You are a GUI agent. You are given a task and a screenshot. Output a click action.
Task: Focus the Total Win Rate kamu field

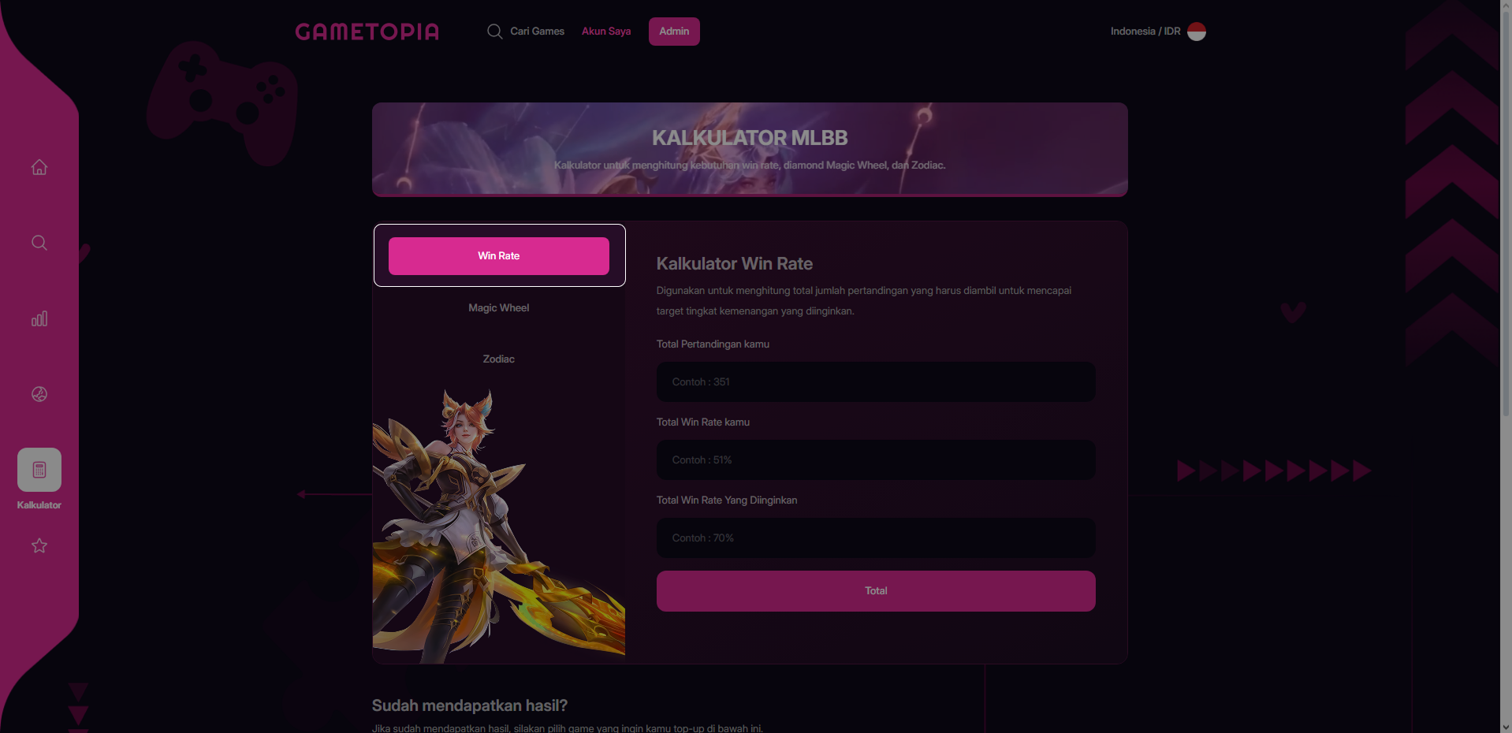point(876,460)
